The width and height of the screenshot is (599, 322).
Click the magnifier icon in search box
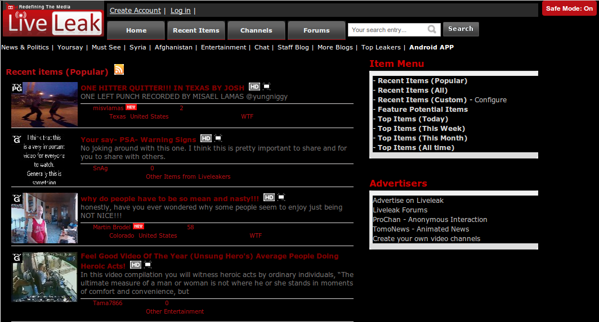point(432,29)
